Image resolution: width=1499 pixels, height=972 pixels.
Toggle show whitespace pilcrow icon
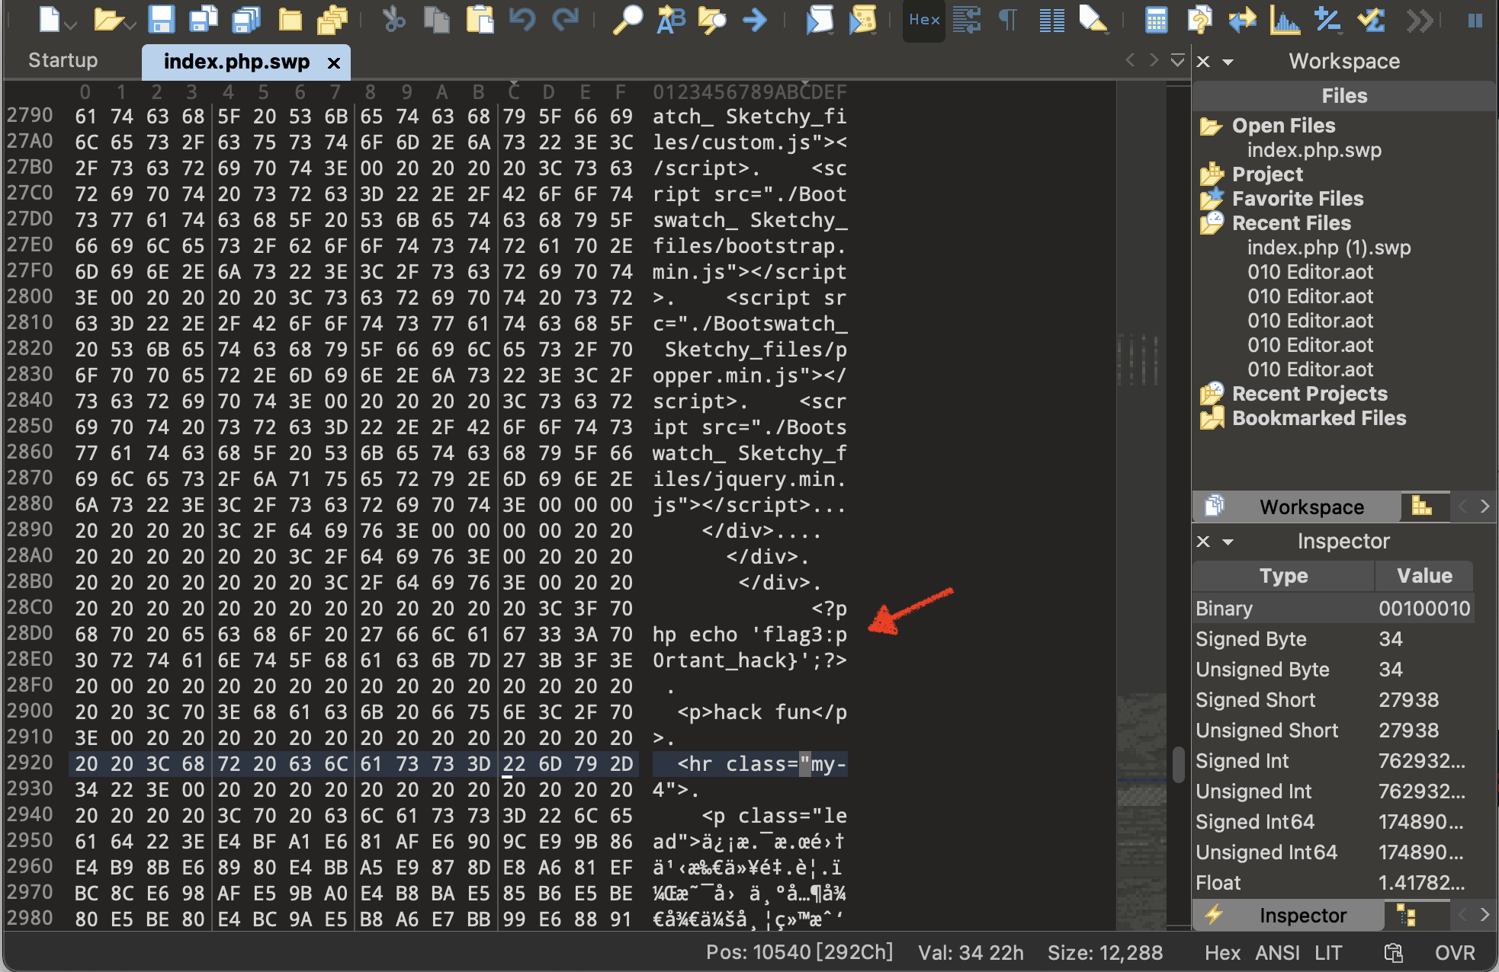click(1007, 20)
